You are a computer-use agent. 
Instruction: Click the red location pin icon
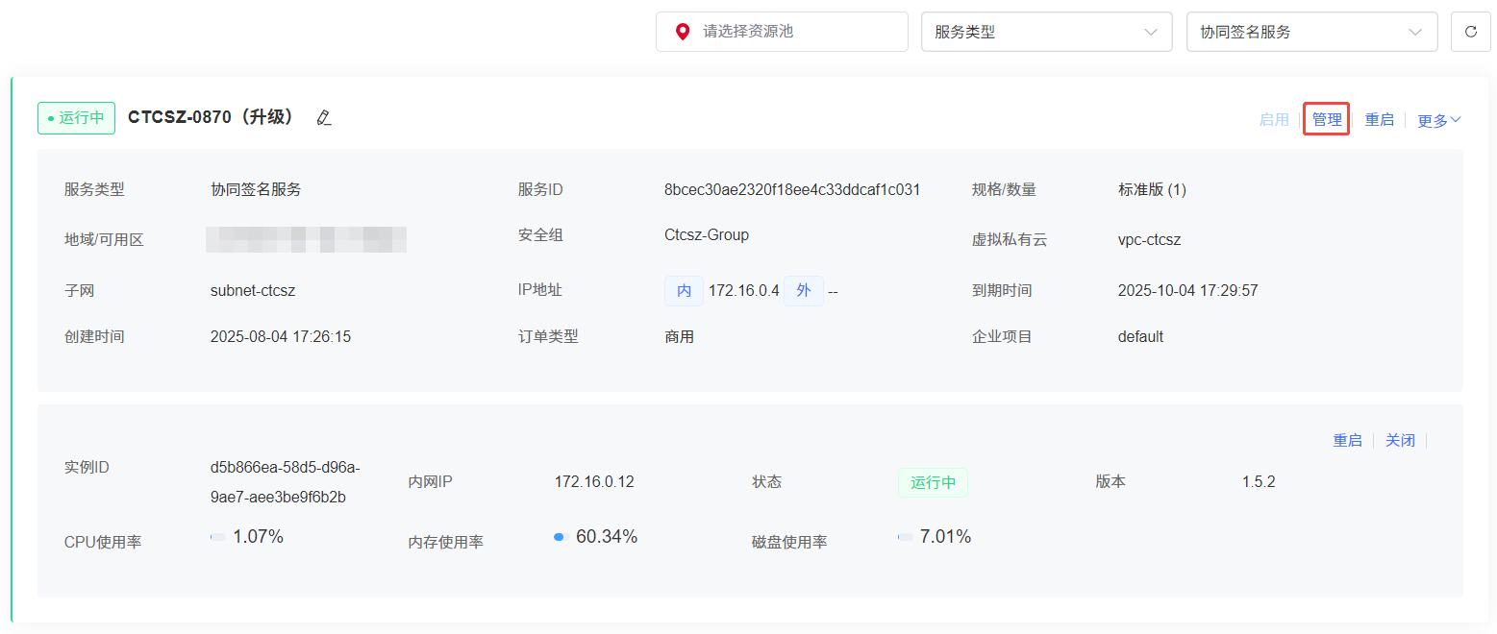click(x=683, y=32)
